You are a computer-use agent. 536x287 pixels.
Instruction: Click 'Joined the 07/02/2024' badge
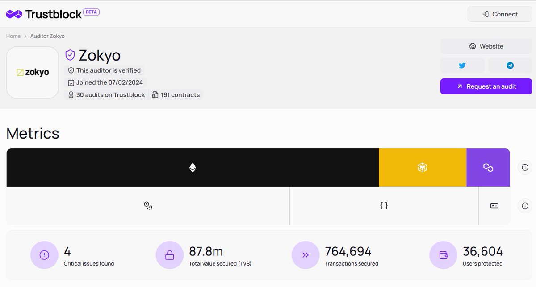(105, 82)
